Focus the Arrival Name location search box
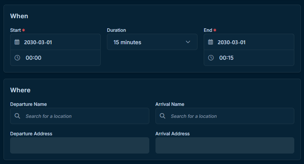The height and width of the screenshot is (164, 304). 225,116
